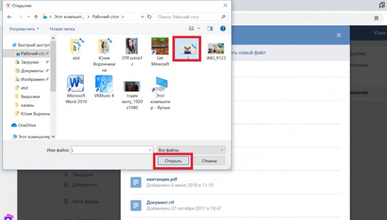This screenshot has width=387, height=220.
Task: Open recent locations chevron near back arrows
Action: [x=28, y=17]
